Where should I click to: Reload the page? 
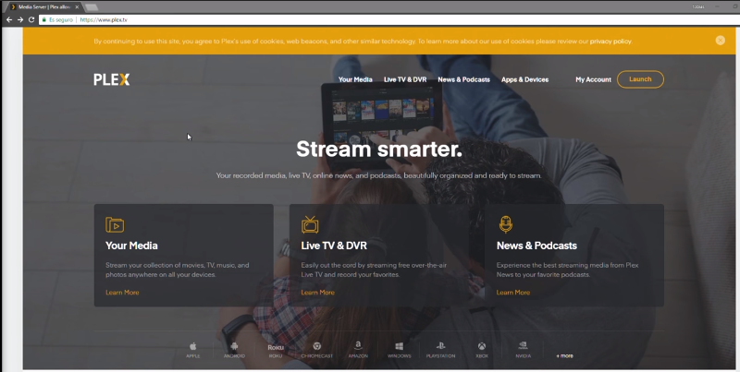coord(31,19)
